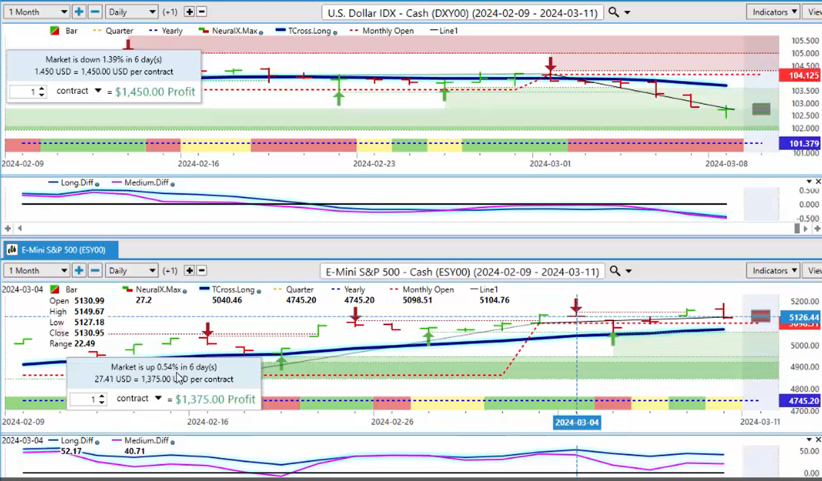Viewport: 822px width, 481px height.
Task: Click right plus button on DXY scroll bar
Action: [817, 229]
